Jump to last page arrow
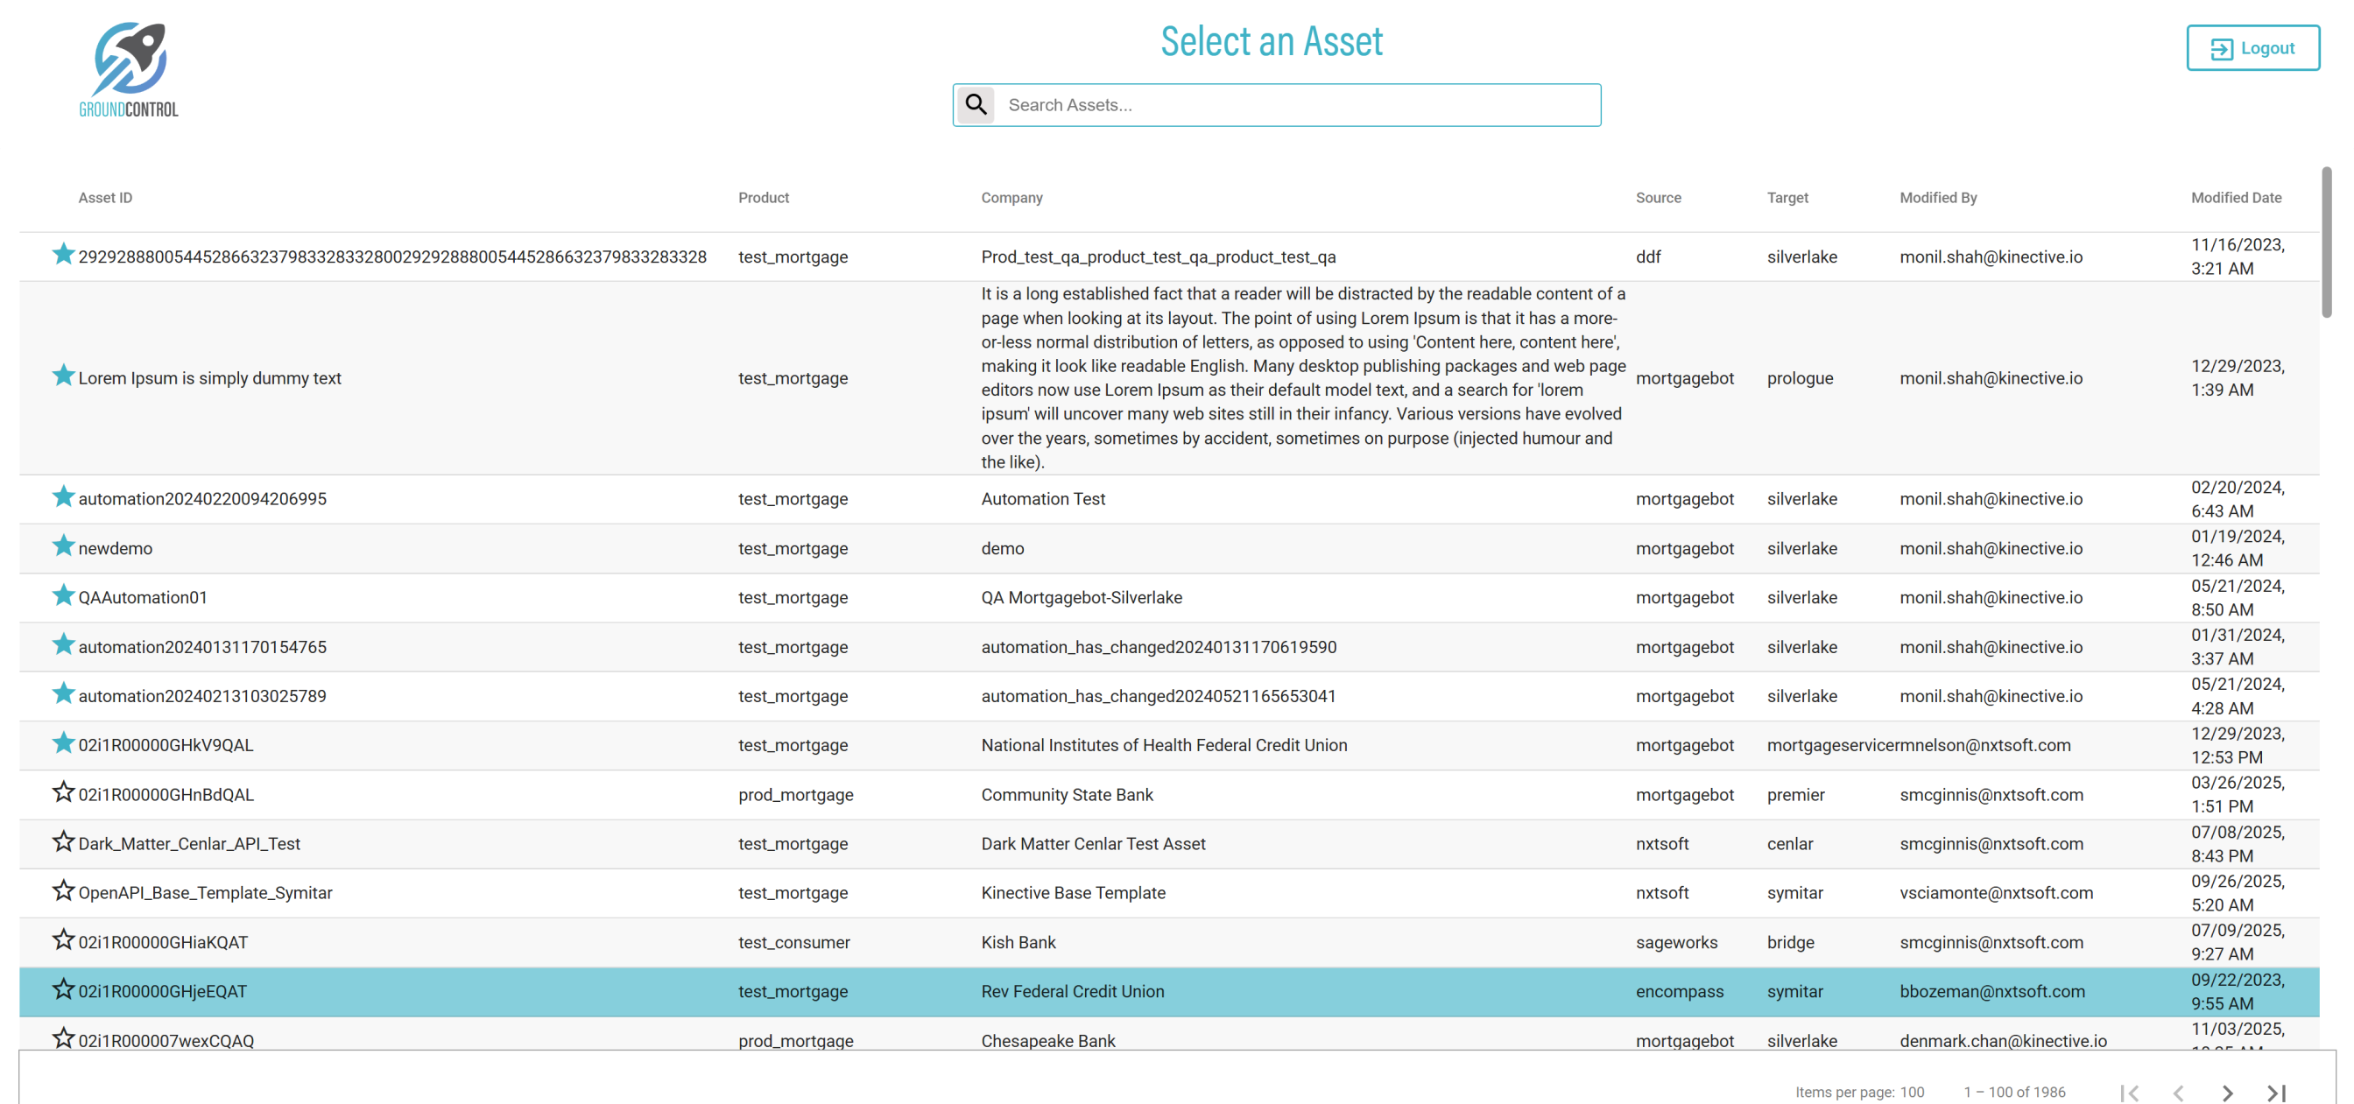The height and width of the screenshot is (1104, 2354). pyautogui.click(x=2275, y=1092)
